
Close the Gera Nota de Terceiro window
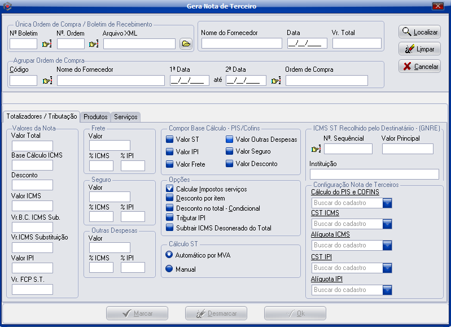pos(437,6)
